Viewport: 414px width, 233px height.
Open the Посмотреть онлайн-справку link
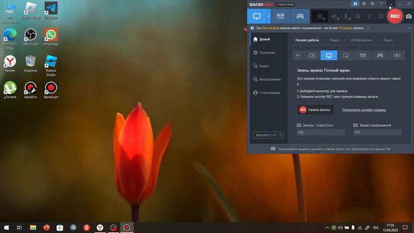tap(364, 109)
